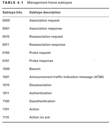The width and height of the screenshot is (109, 123).
Task: Click the "Probe response" description
Action: tap(41, 61)
